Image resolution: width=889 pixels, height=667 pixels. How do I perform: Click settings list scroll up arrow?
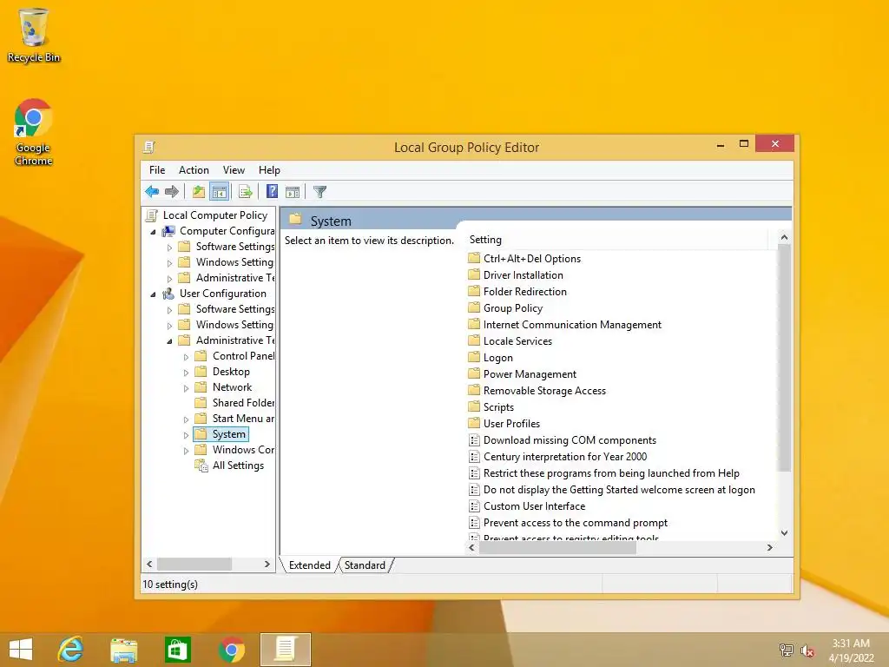coord(784,237)
